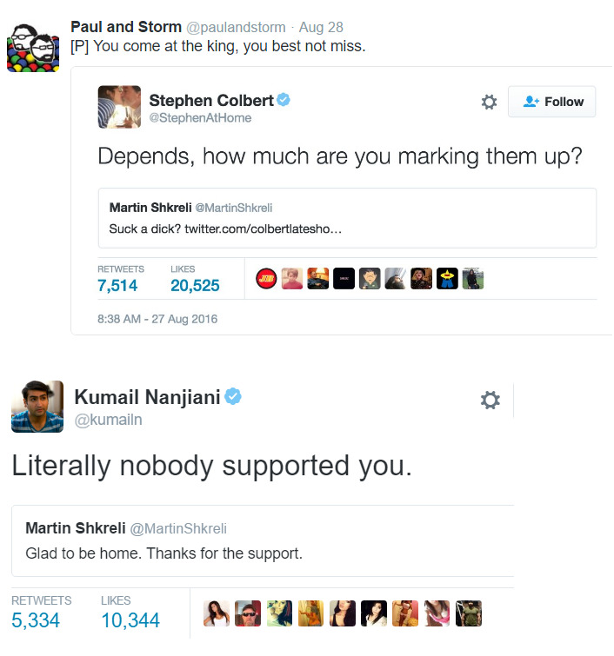
Task: Follow Stephen Colbert
Action: (x=552, y=102)
